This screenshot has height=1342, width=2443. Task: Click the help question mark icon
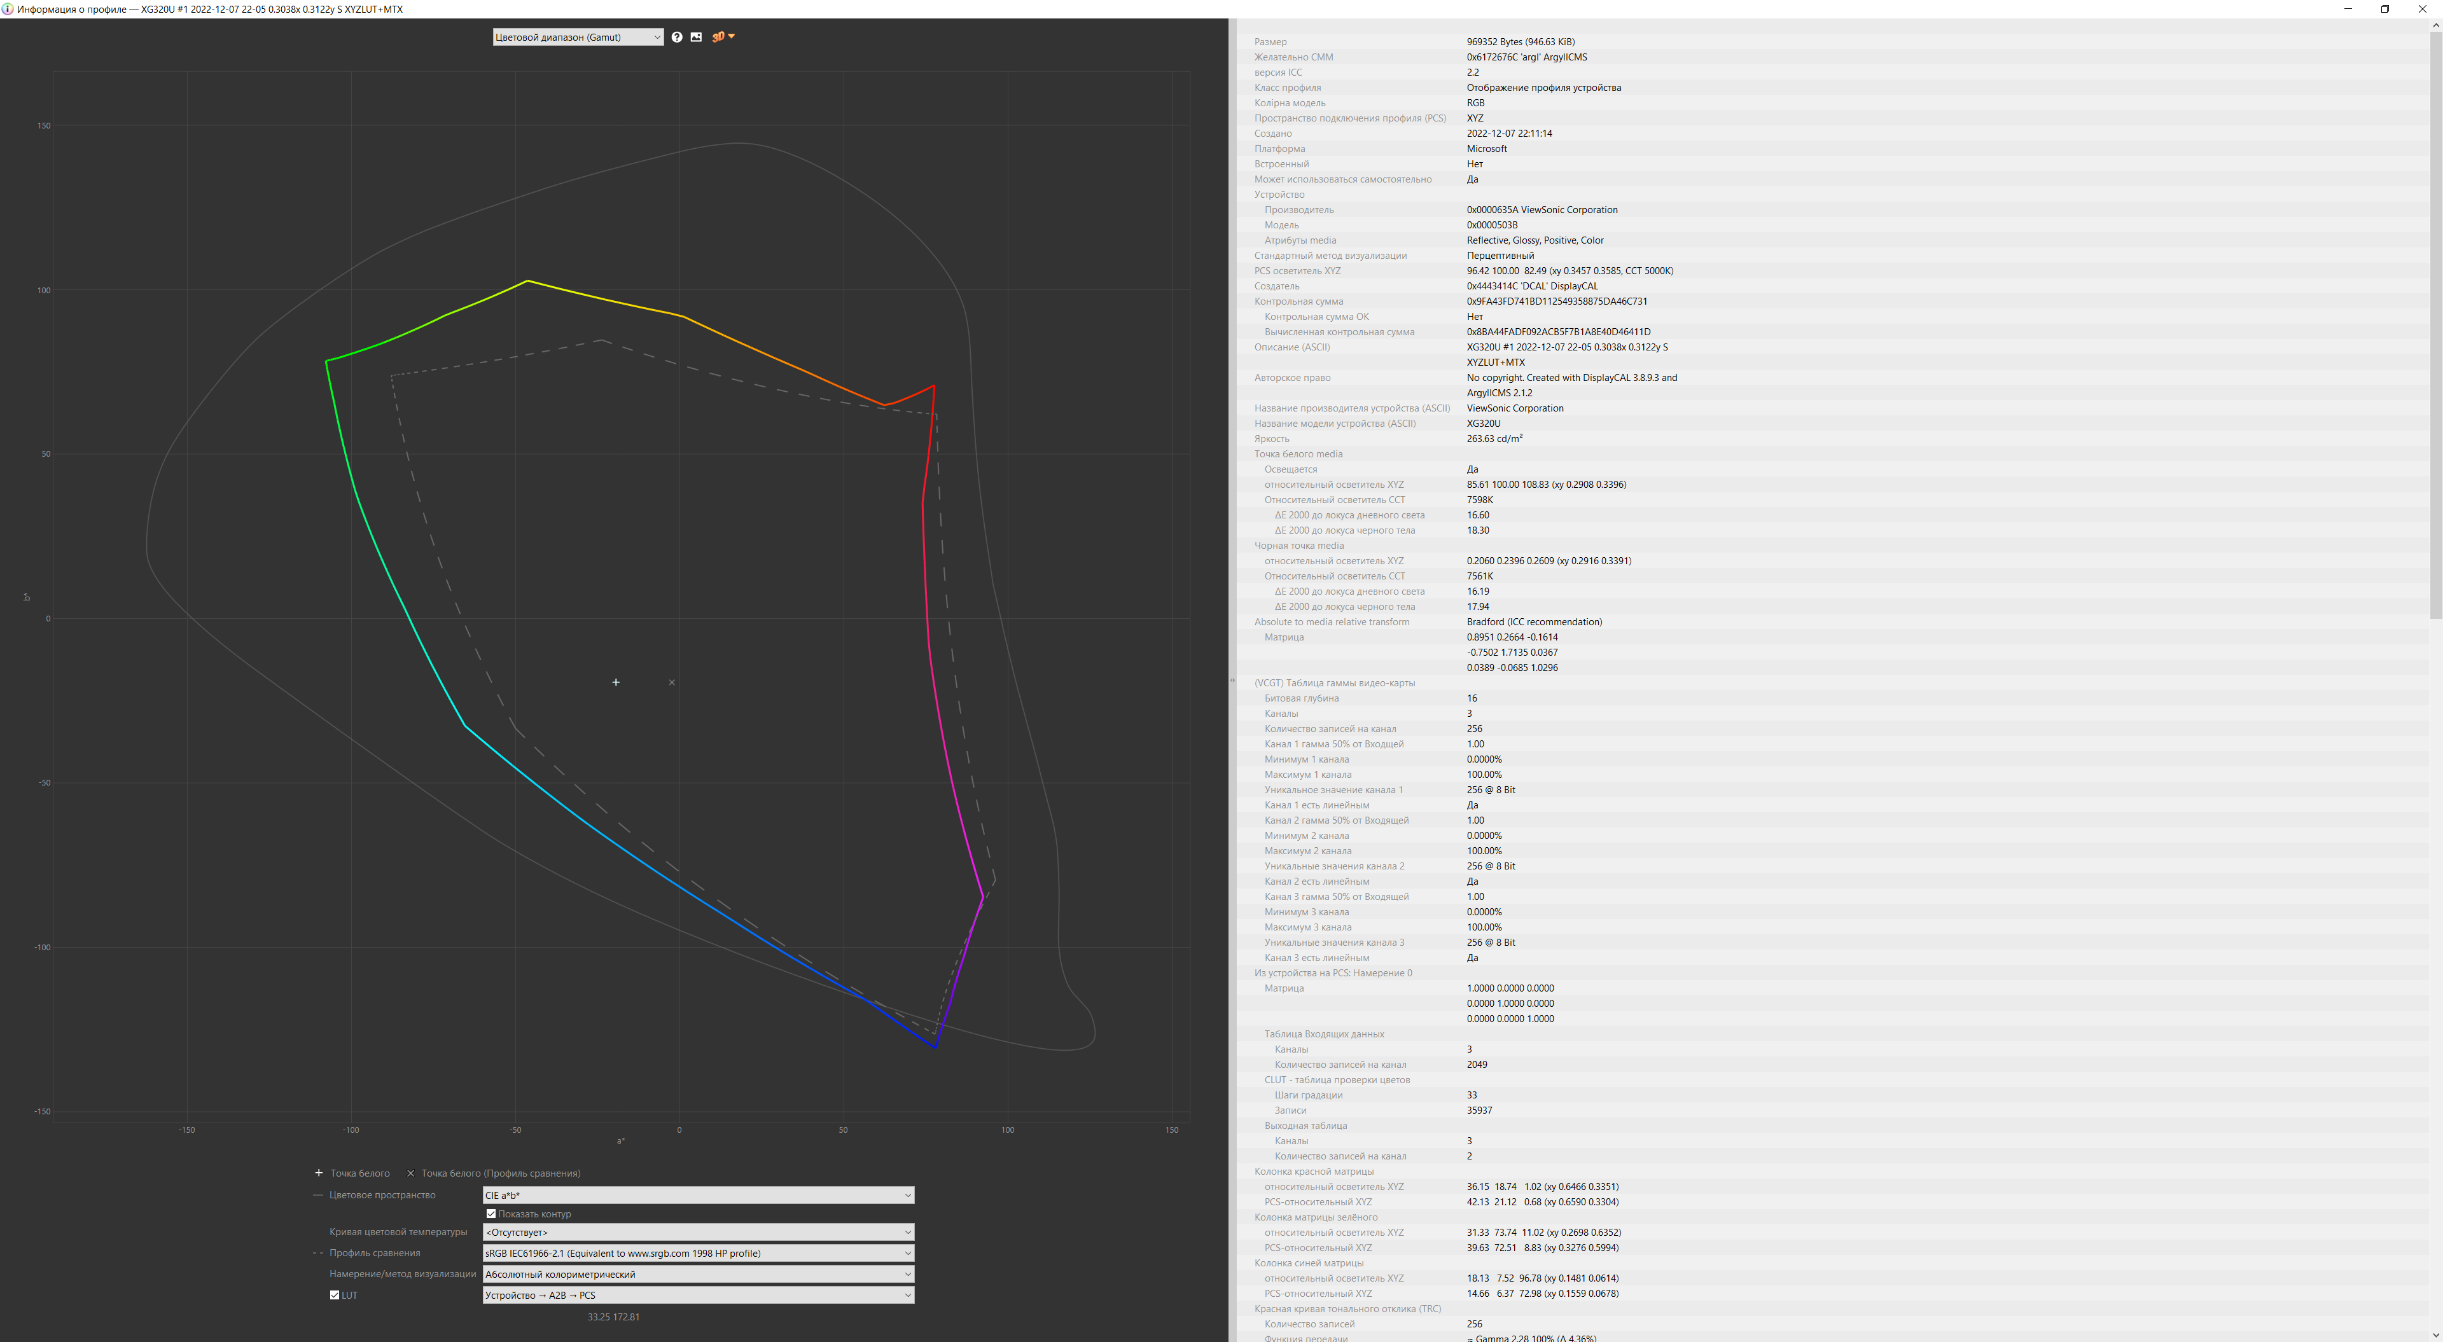[x=676, y=37]
